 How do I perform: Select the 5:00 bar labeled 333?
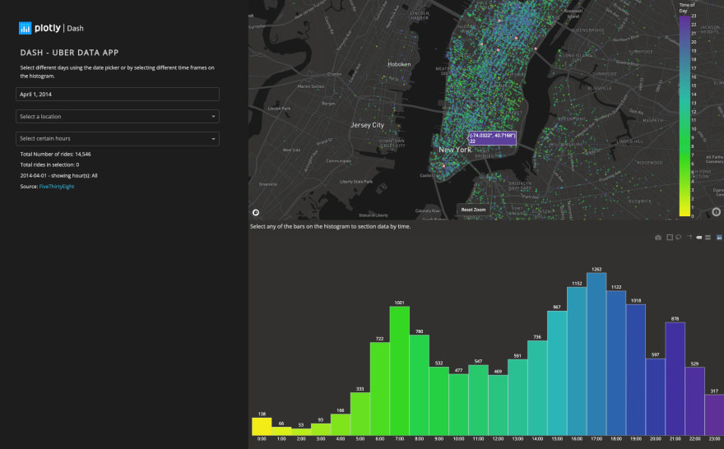(x=360, y=414)
